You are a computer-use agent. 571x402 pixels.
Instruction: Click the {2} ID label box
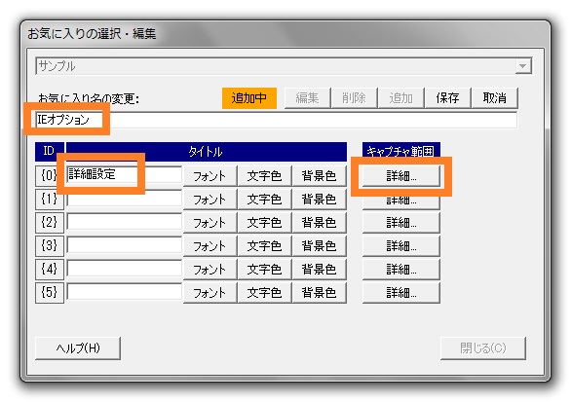50,222
